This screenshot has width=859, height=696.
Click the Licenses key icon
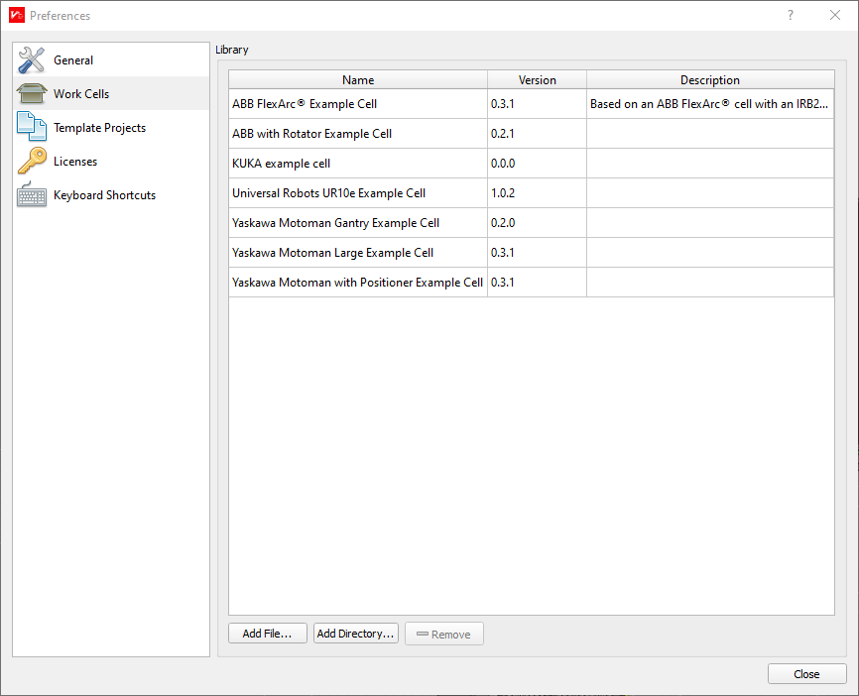coord(32,161)
